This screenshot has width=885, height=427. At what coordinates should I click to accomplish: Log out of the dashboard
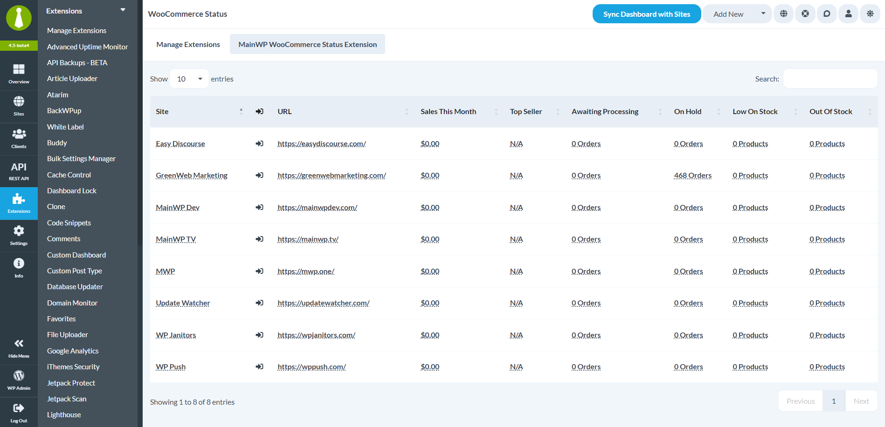(x=19, y=413)
